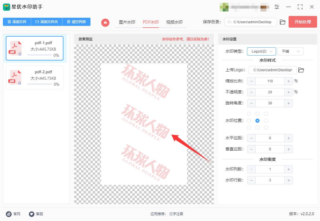Click the pdf-2.pdf progress bar
This screenshot has height=221, width=320.
[40, 84]
